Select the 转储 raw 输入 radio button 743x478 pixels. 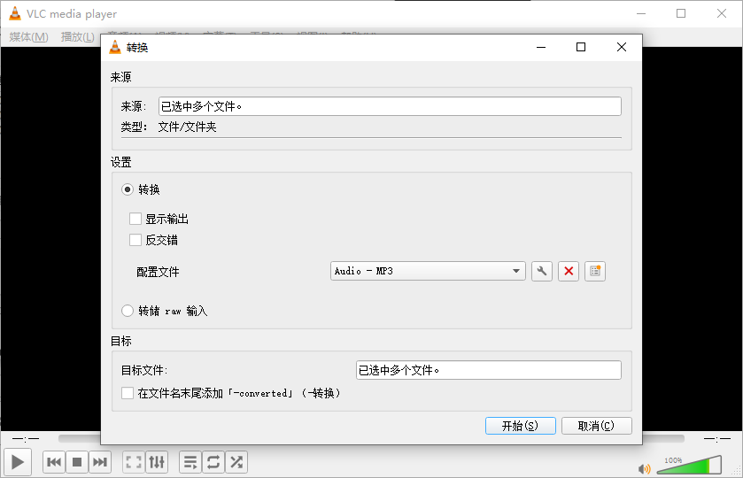point(127,311)
